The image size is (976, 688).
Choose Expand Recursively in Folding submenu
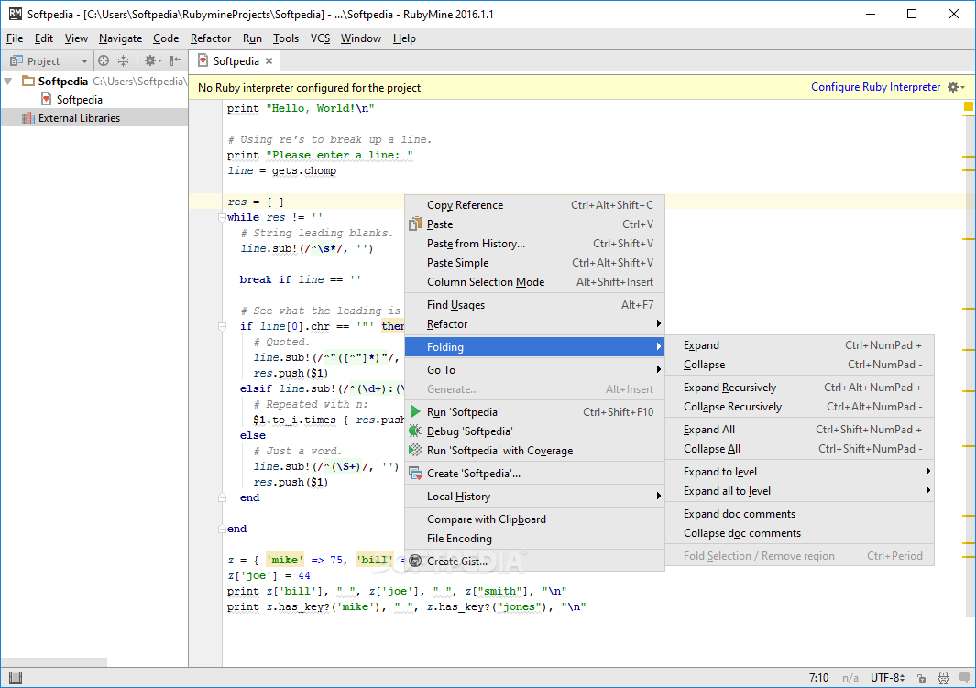(800, 387)
